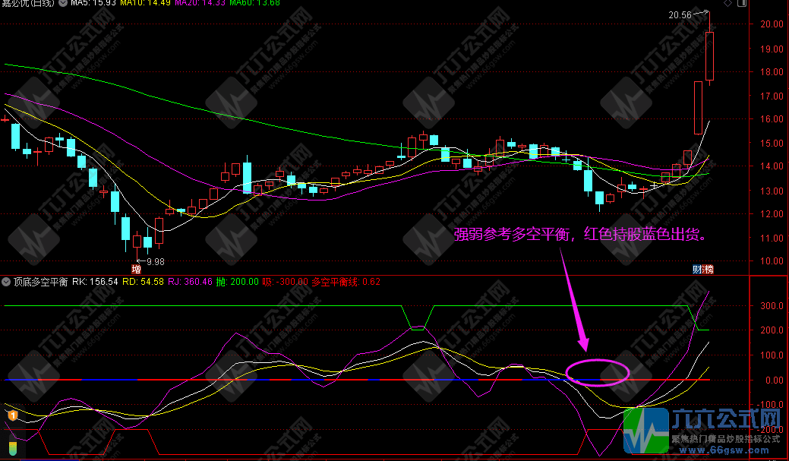
Task: Click the 多空平衡线: 0.62 value label
Action: pos(346,282)
